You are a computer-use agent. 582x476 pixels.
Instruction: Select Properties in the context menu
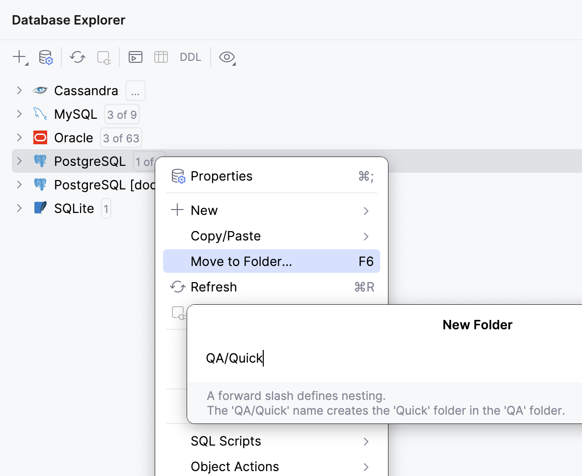(221, 176)
